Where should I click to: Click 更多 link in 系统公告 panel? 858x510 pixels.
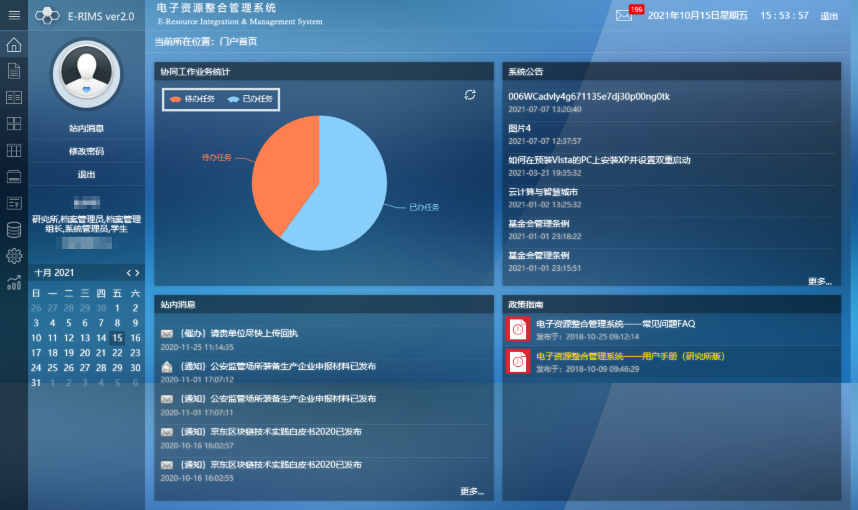(819, 281)
